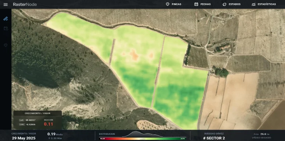
Task: Select the calendar icon in sidebar
Action: (6, 29)
